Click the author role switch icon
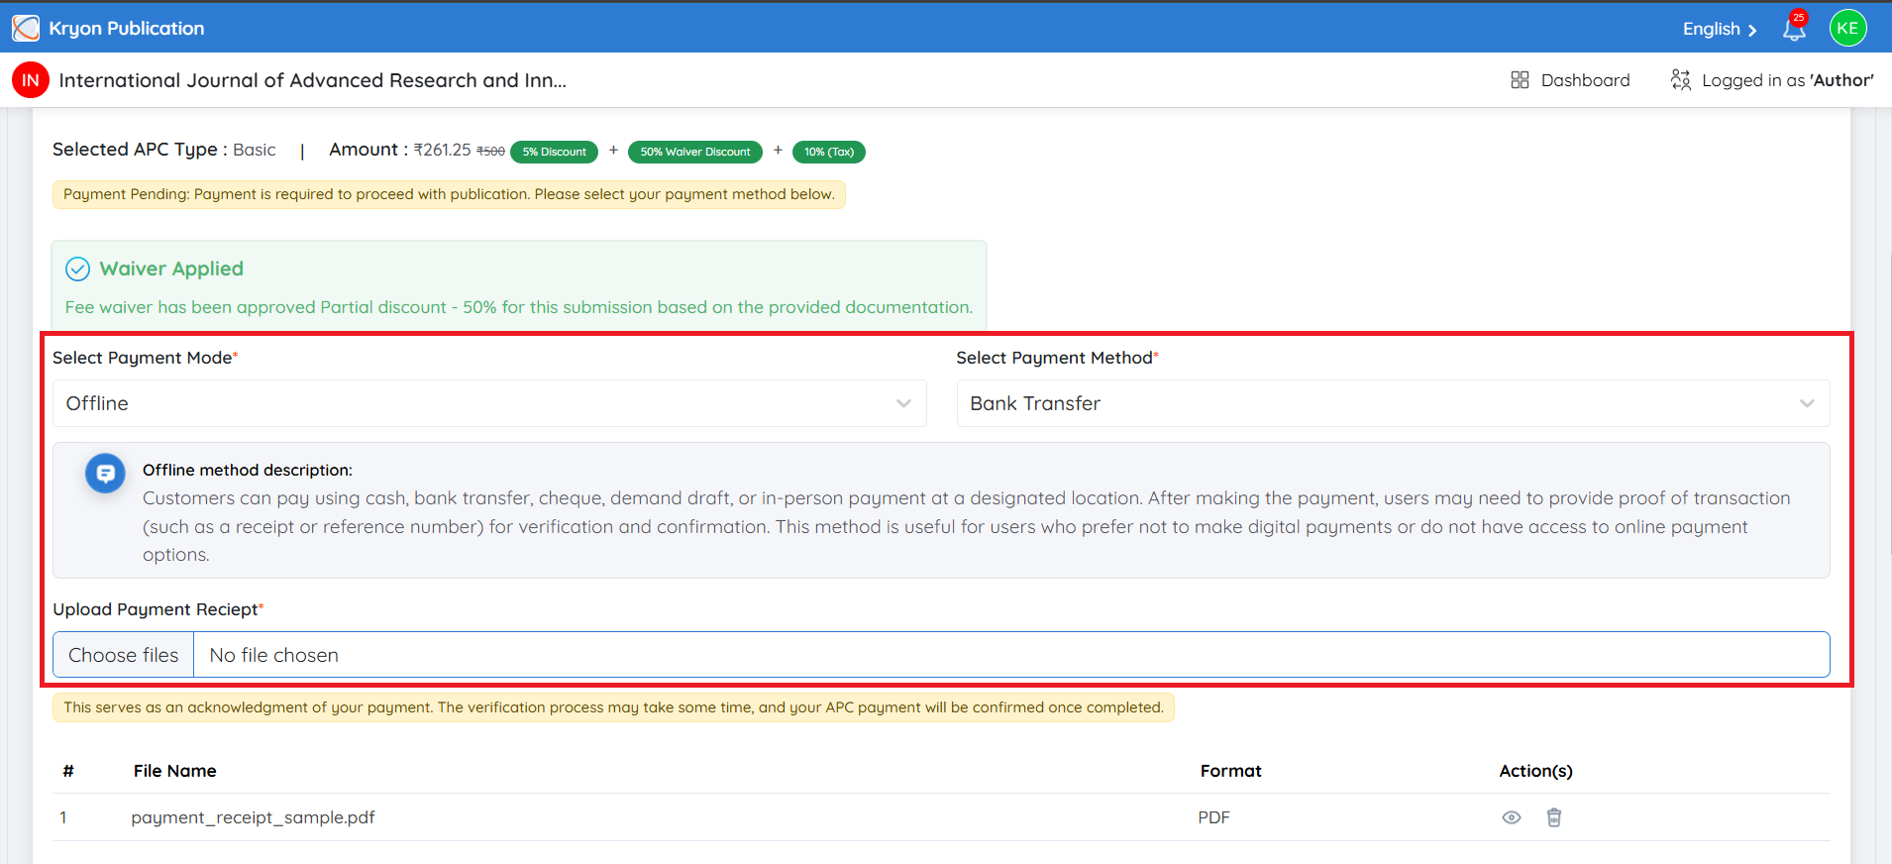 click(x=1681, y=80)
